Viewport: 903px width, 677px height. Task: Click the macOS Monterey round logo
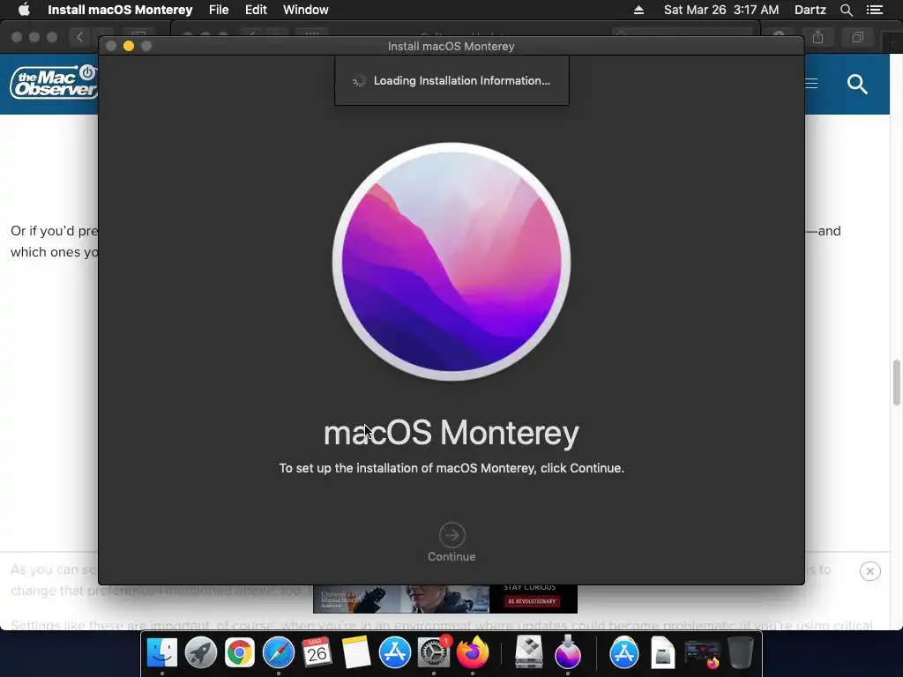coord(451,261)
